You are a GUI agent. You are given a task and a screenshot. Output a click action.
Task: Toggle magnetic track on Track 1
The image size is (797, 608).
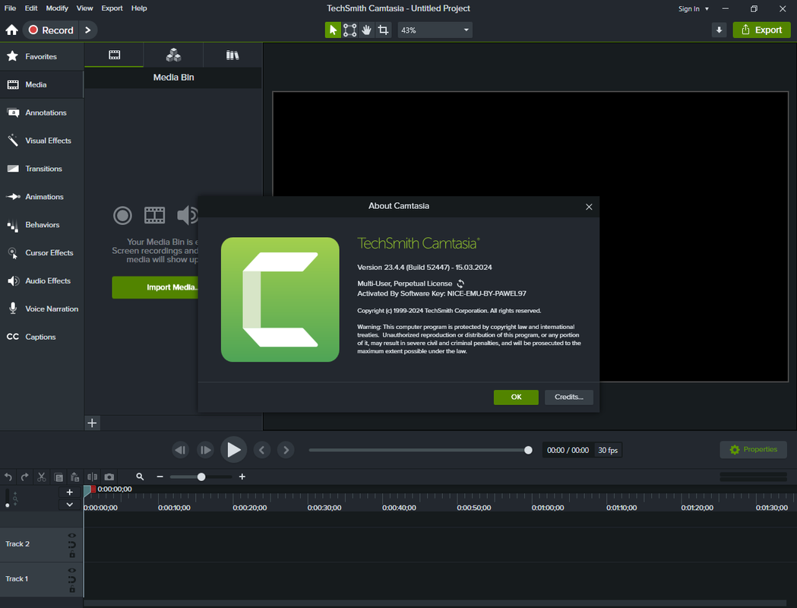click(x=71, y=580)
